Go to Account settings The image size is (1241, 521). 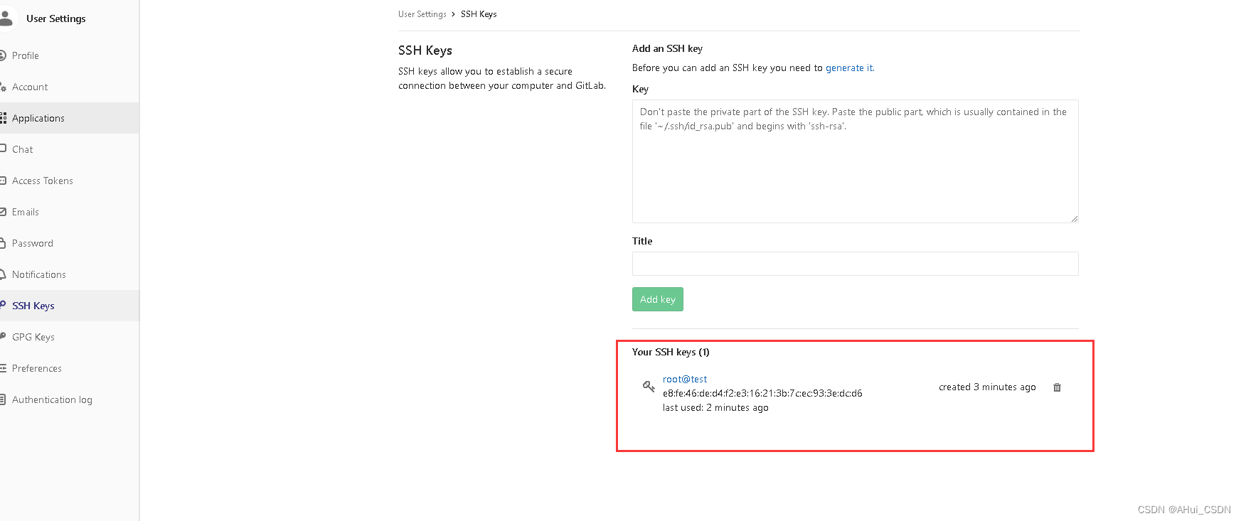coord(30,87)
